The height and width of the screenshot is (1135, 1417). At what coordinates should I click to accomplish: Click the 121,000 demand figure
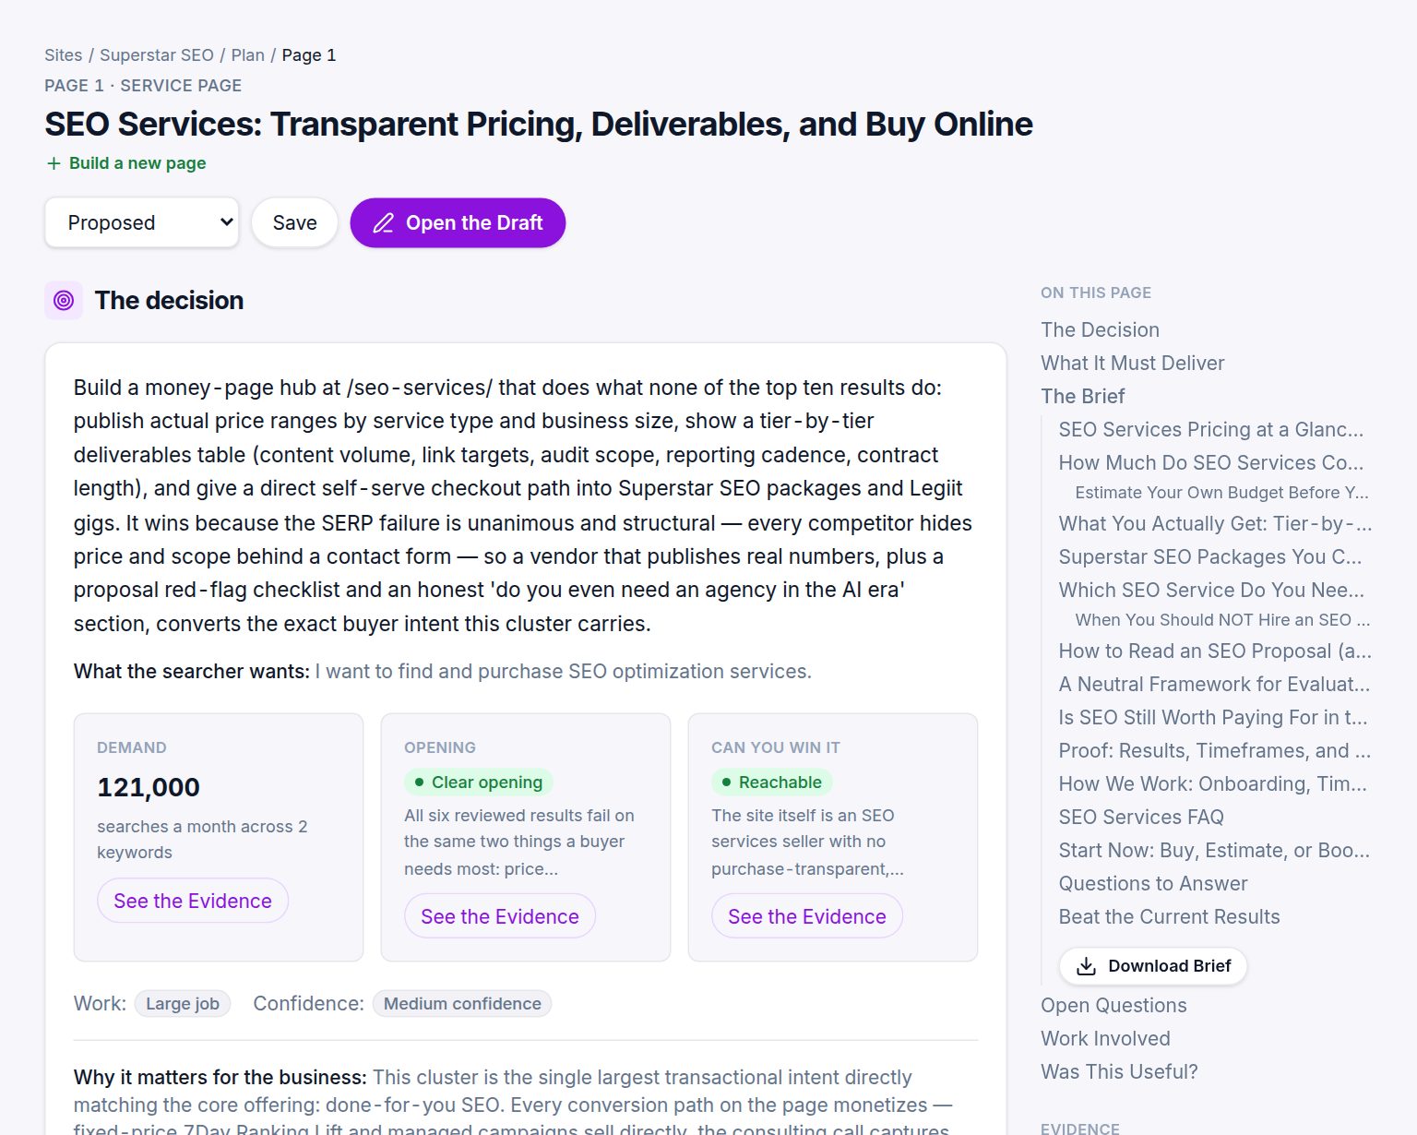point(149,787)
